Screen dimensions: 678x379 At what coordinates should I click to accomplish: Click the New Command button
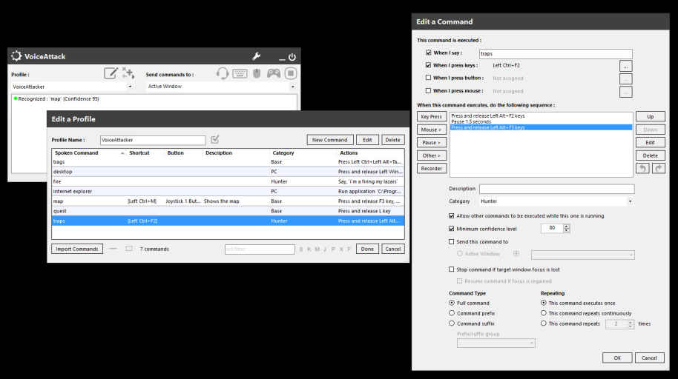coord(329,140)
